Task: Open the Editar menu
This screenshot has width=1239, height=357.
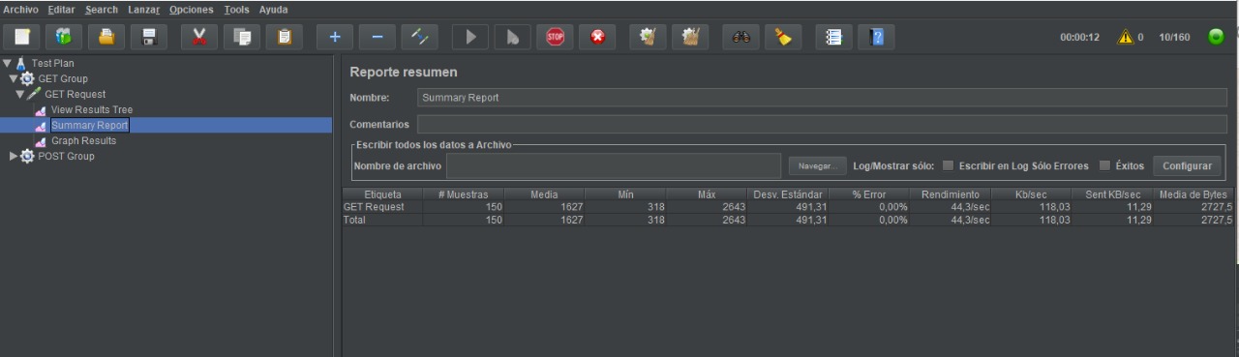Action: pyautogui.click(x=62, y=9)
